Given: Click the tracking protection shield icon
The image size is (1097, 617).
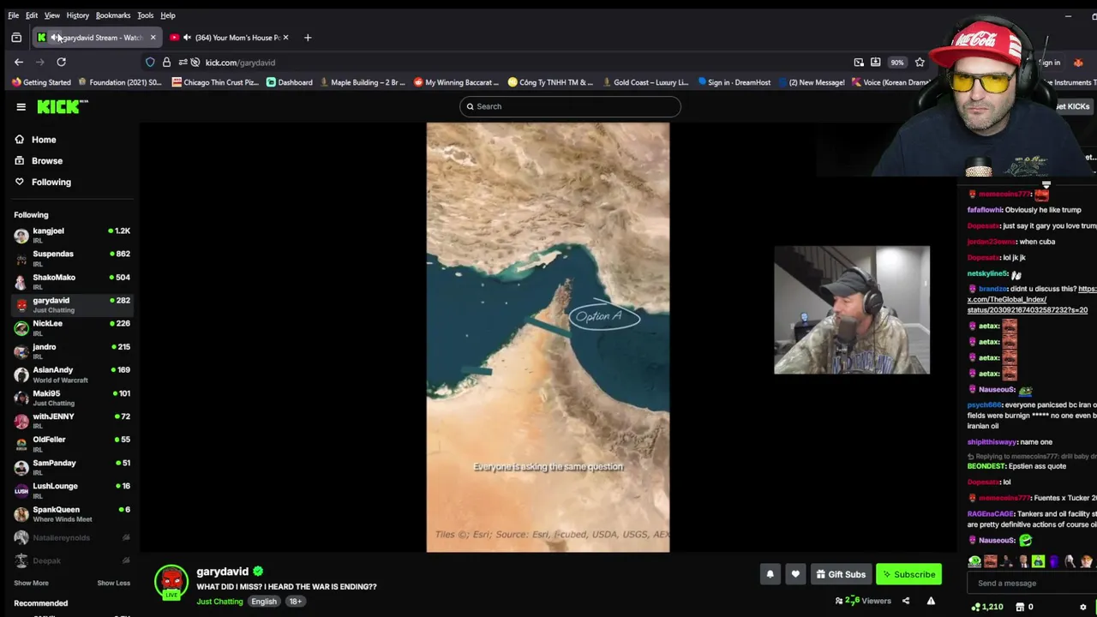Looking at the screenshot, I should pyautogui.click(x=150, y=63).
